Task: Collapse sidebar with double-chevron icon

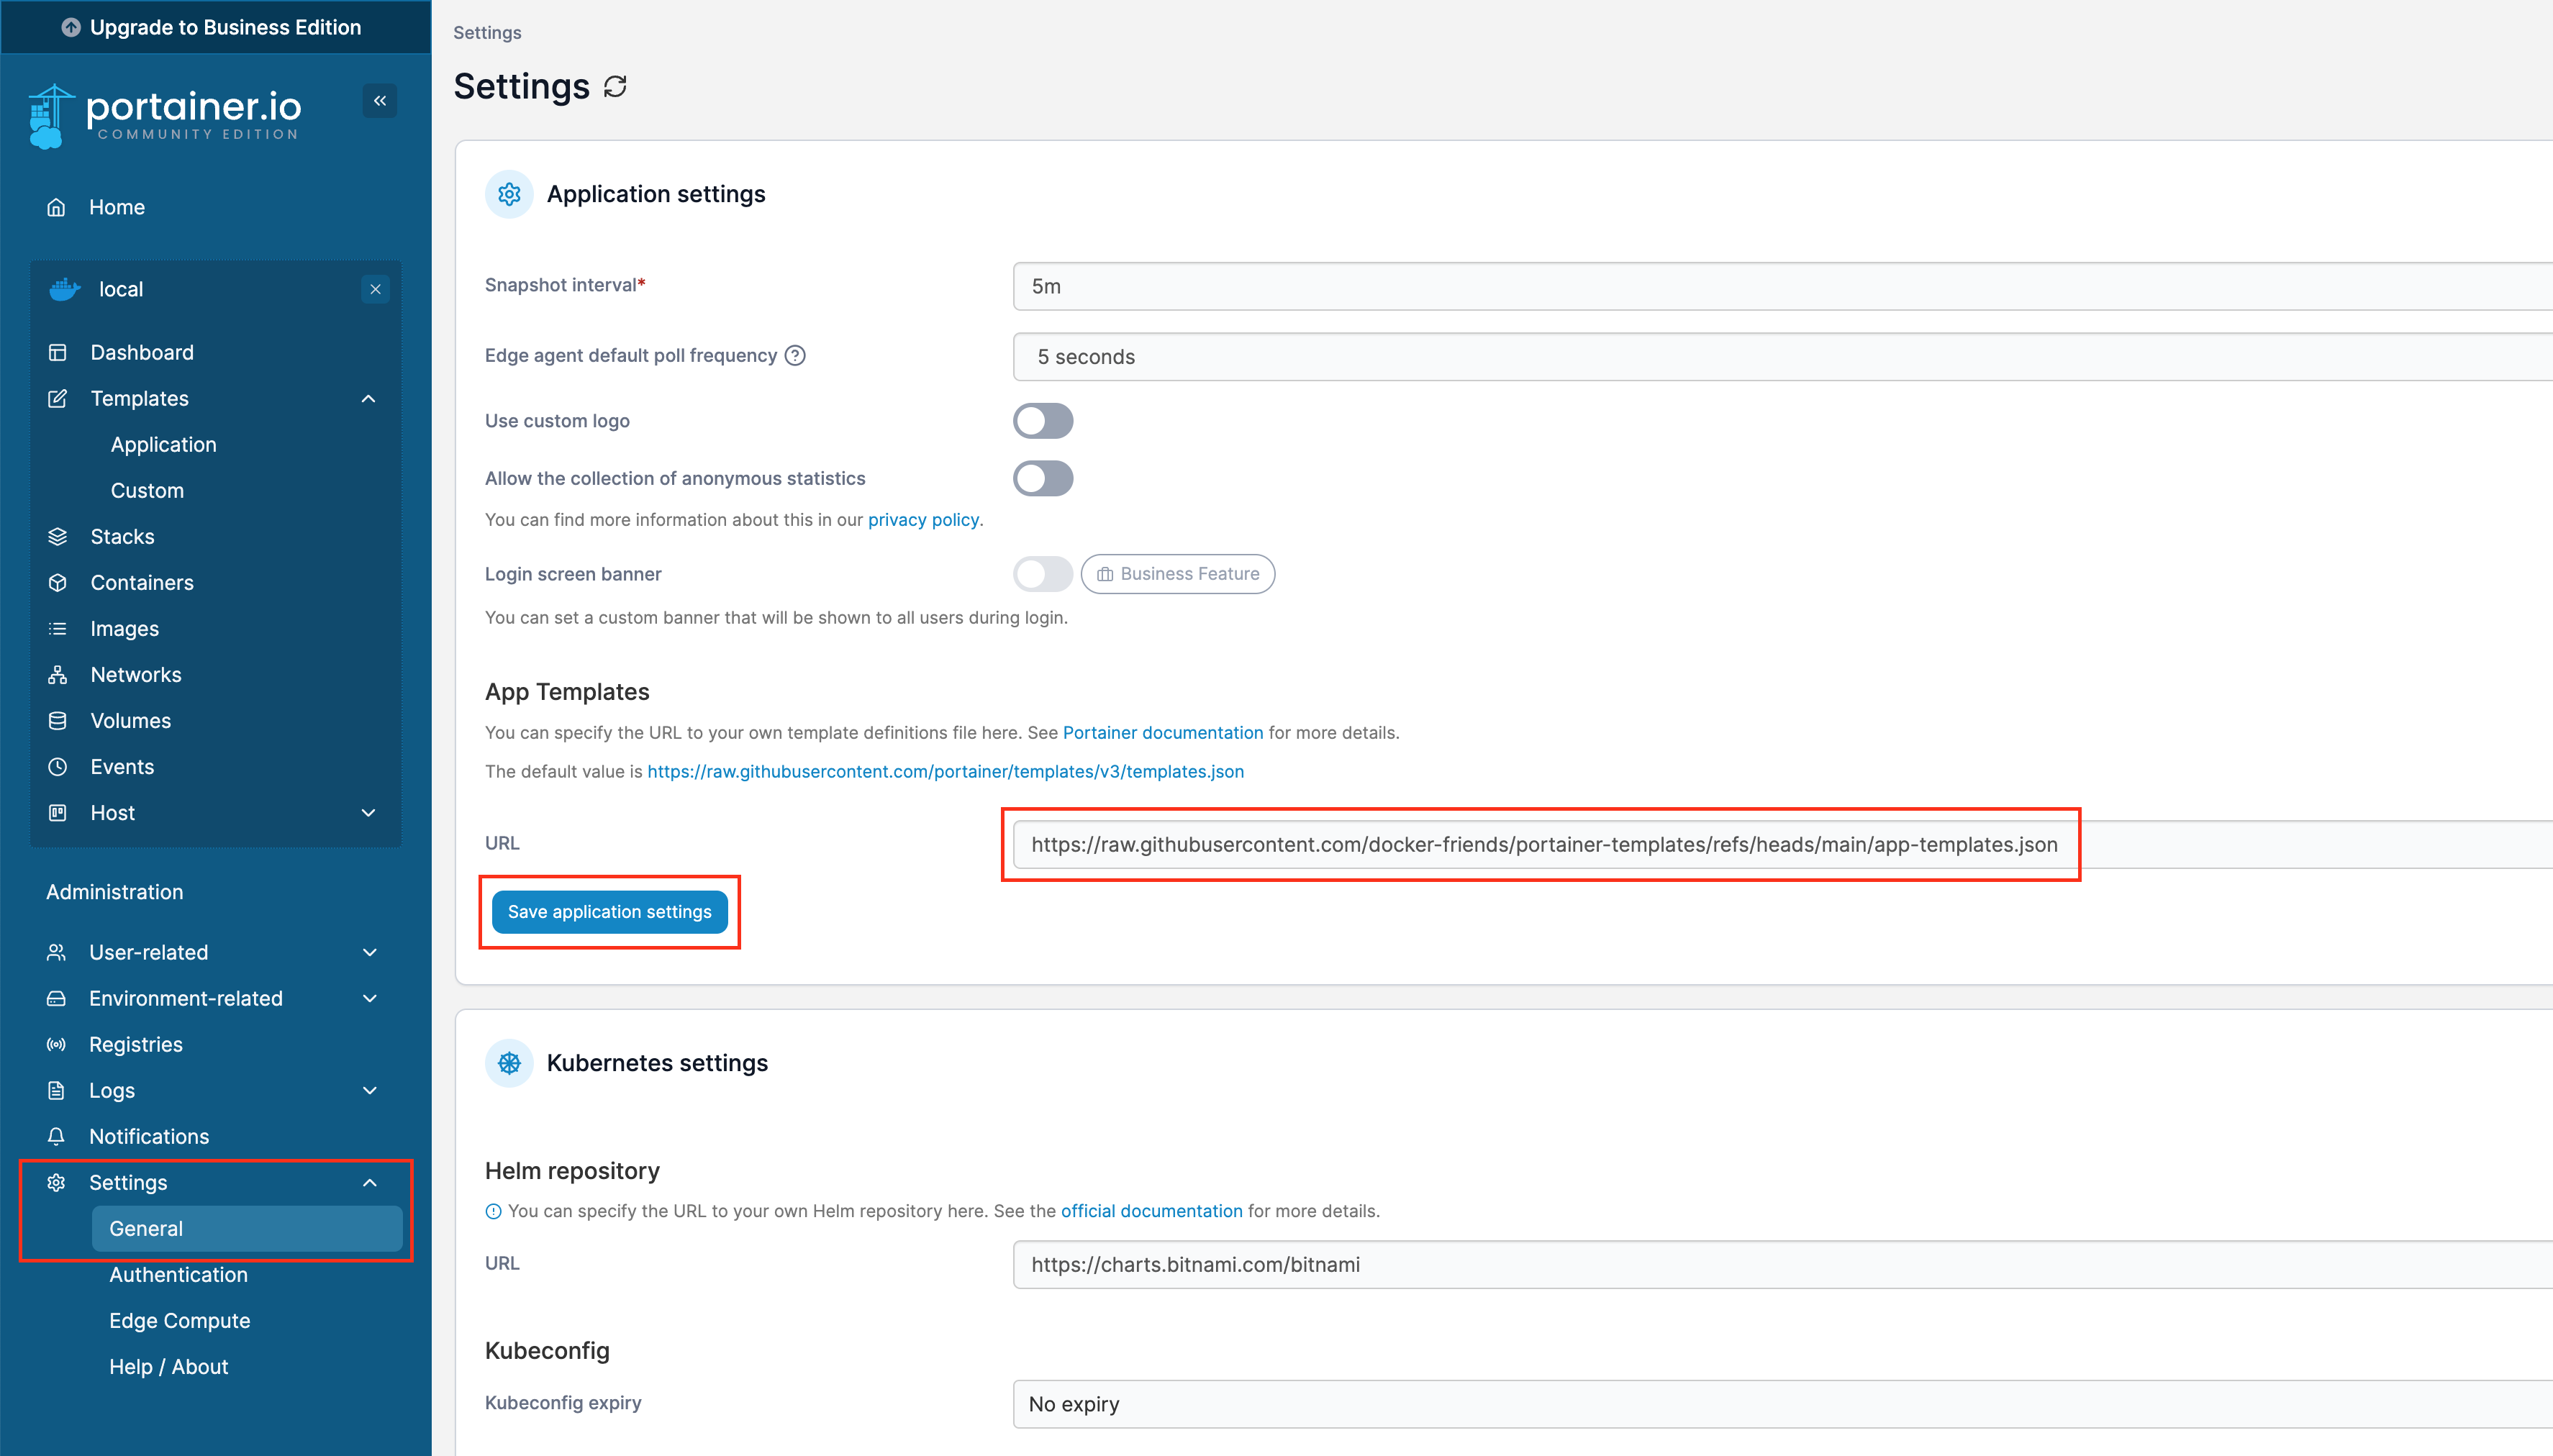Action: point(380,101)
